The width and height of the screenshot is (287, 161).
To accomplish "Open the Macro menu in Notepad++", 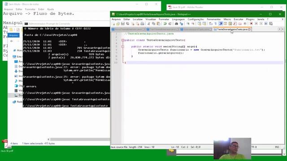I will tap(227, 19).
